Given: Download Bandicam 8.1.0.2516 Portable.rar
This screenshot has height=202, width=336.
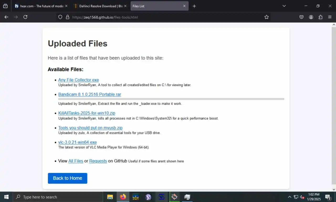Looking at the screenshot, I should [90, 94].
